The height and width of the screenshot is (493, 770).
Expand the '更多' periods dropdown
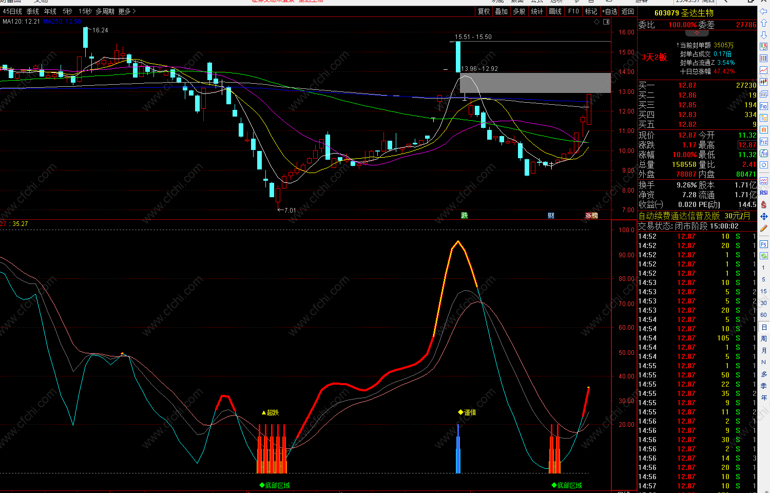coord(127,11)
